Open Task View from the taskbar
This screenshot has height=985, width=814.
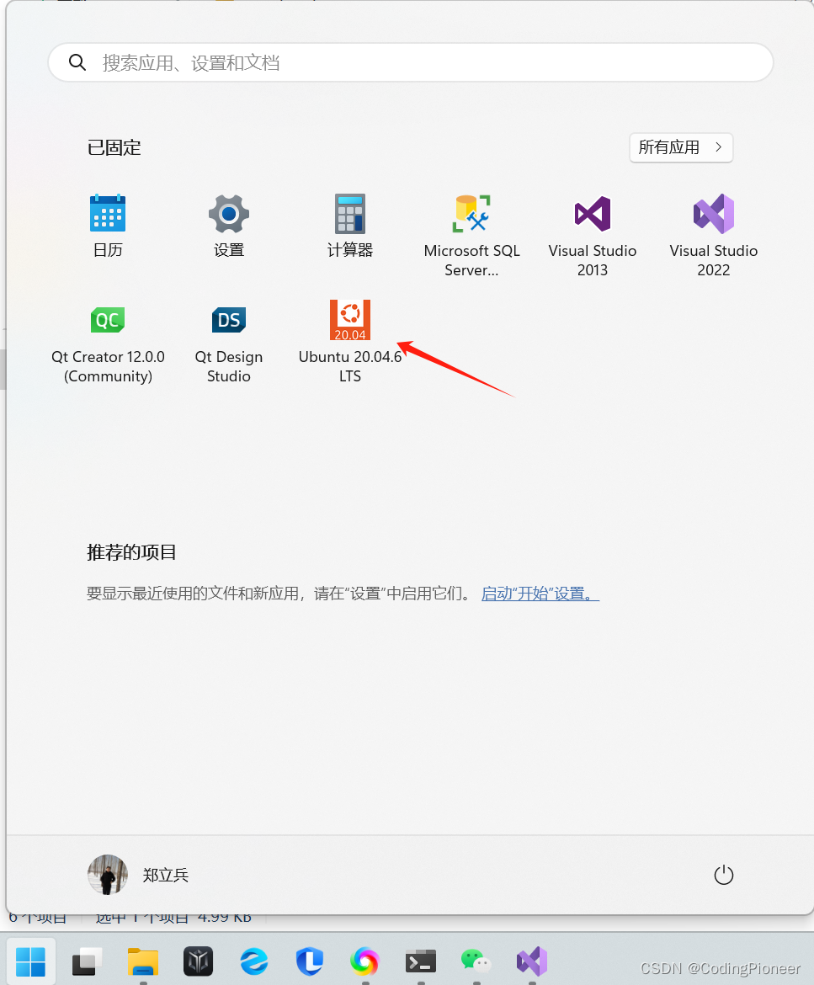87,961
